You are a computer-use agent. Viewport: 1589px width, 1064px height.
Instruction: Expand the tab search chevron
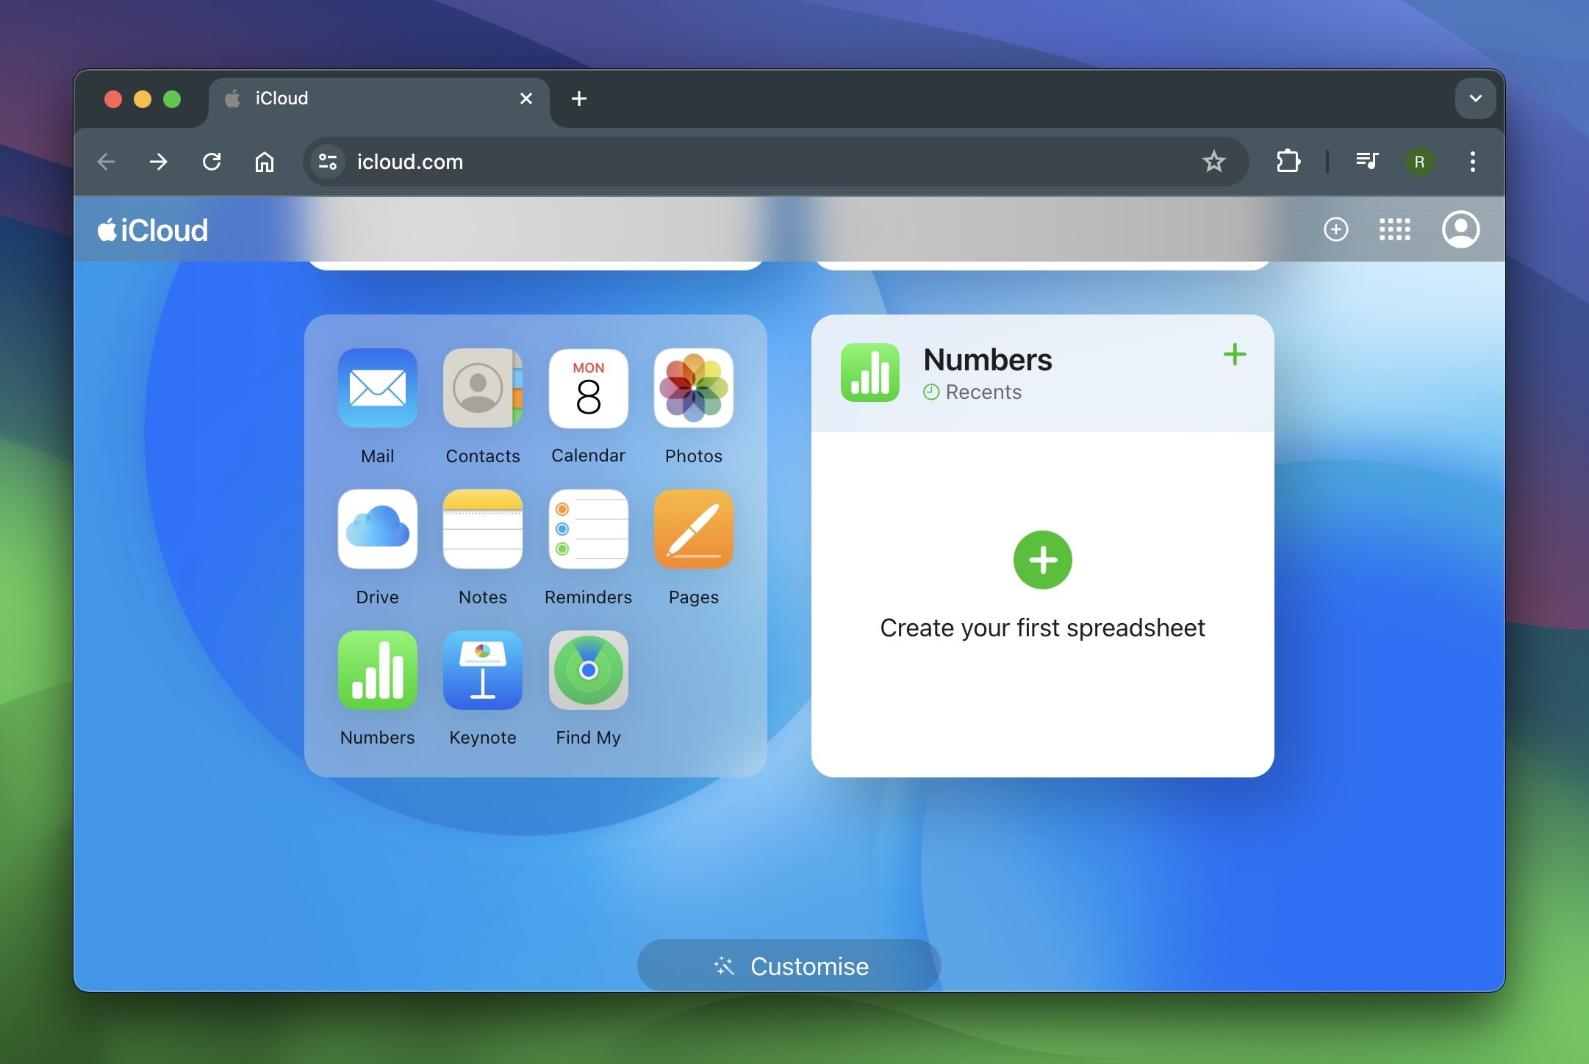pyautogui.click(x=1475, y=98)
